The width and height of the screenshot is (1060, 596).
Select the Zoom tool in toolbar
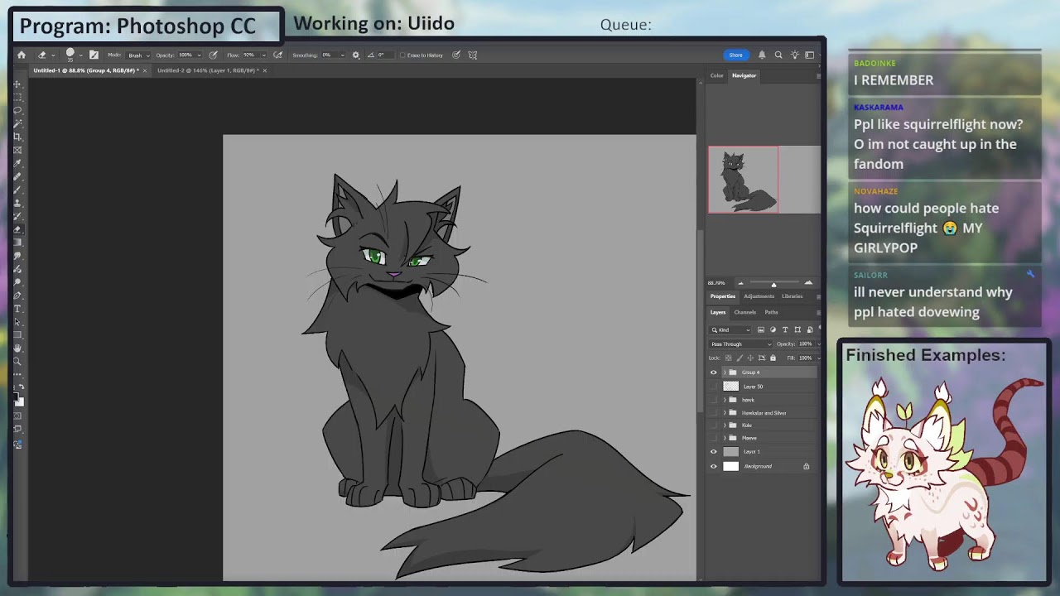pyautogui.click(x=17, y=361)
